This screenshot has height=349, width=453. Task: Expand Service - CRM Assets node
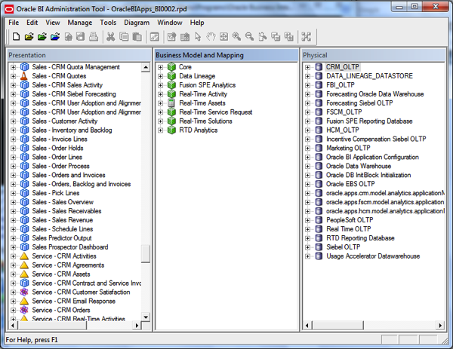tap(14, 274)
